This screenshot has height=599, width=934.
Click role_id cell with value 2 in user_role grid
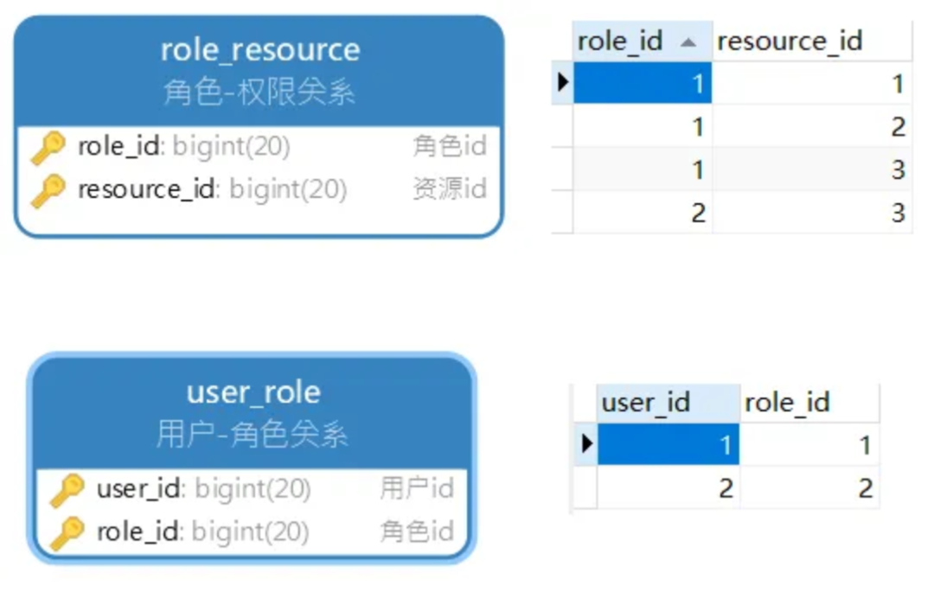809,488
